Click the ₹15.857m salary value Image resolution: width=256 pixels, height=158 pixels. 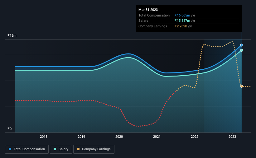(x=182, y=21)
